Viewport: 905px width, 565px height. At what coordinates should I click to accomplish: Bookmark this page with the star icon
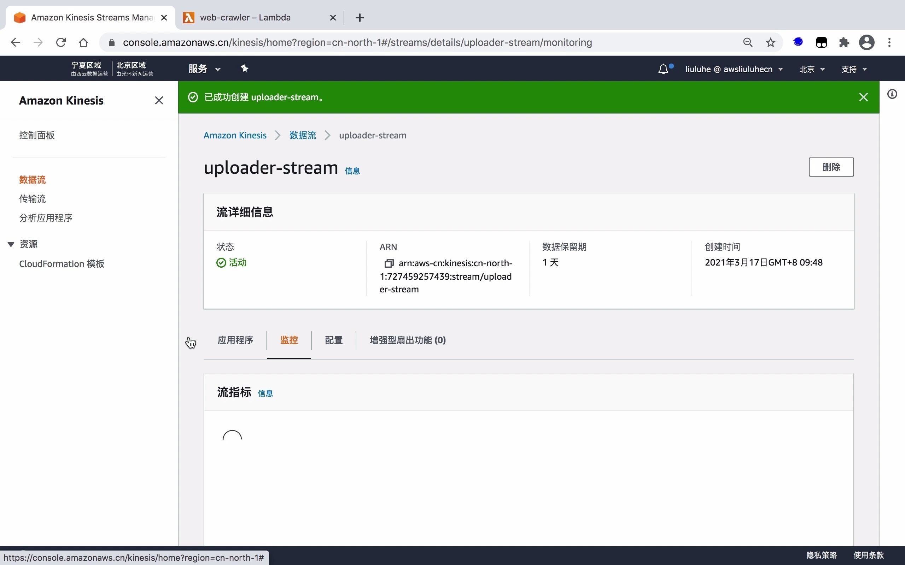click(770, 43)
